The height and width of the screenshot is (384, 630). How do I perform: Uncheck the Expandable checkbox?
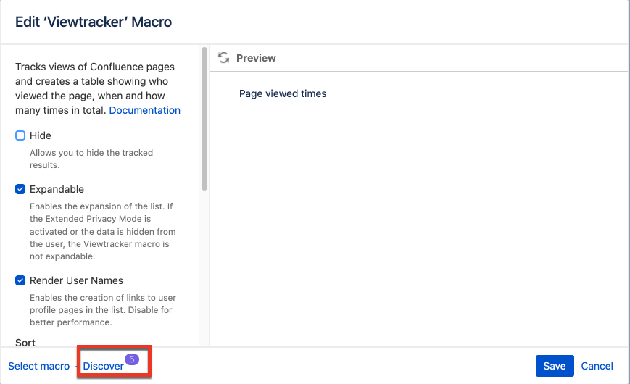[x=20, y=189]
